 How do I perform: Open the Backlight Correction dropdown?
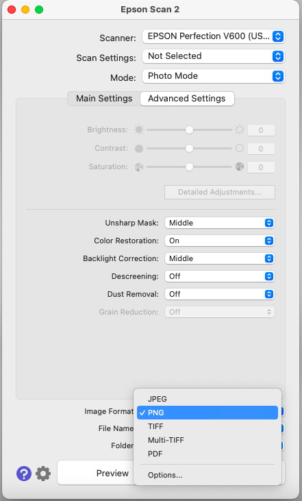pos(220,258)
